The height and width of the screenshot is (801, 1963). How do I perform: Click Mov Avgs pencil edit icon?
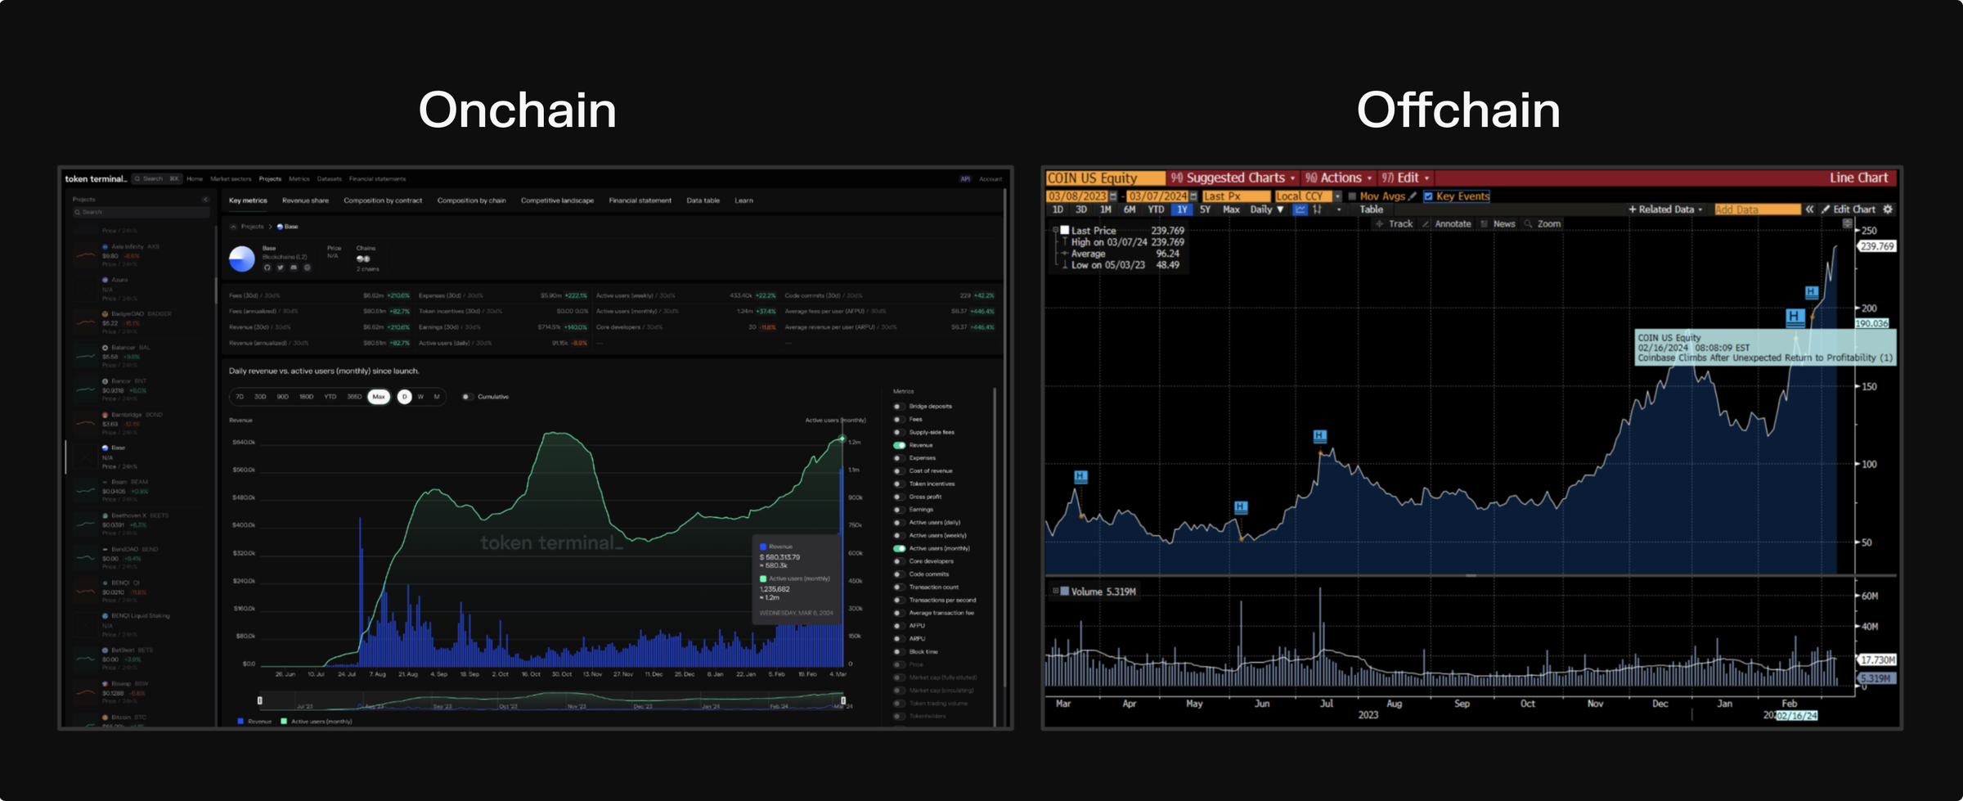tap(1413, 196)
